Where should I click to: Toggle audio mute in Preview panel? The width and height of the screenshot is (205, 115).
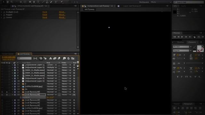pyautogui.click(x=194, y=37)
